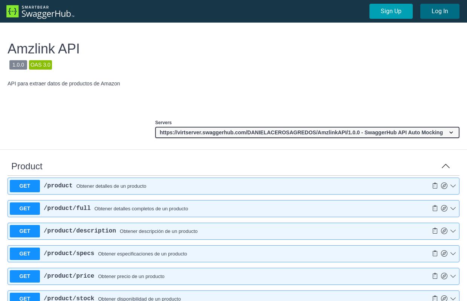Image resolution: width=467 pixels, height=301 pixels.
Task: Click 'Obtener precio de un producto' summary
Action: [x=131, y=277]
